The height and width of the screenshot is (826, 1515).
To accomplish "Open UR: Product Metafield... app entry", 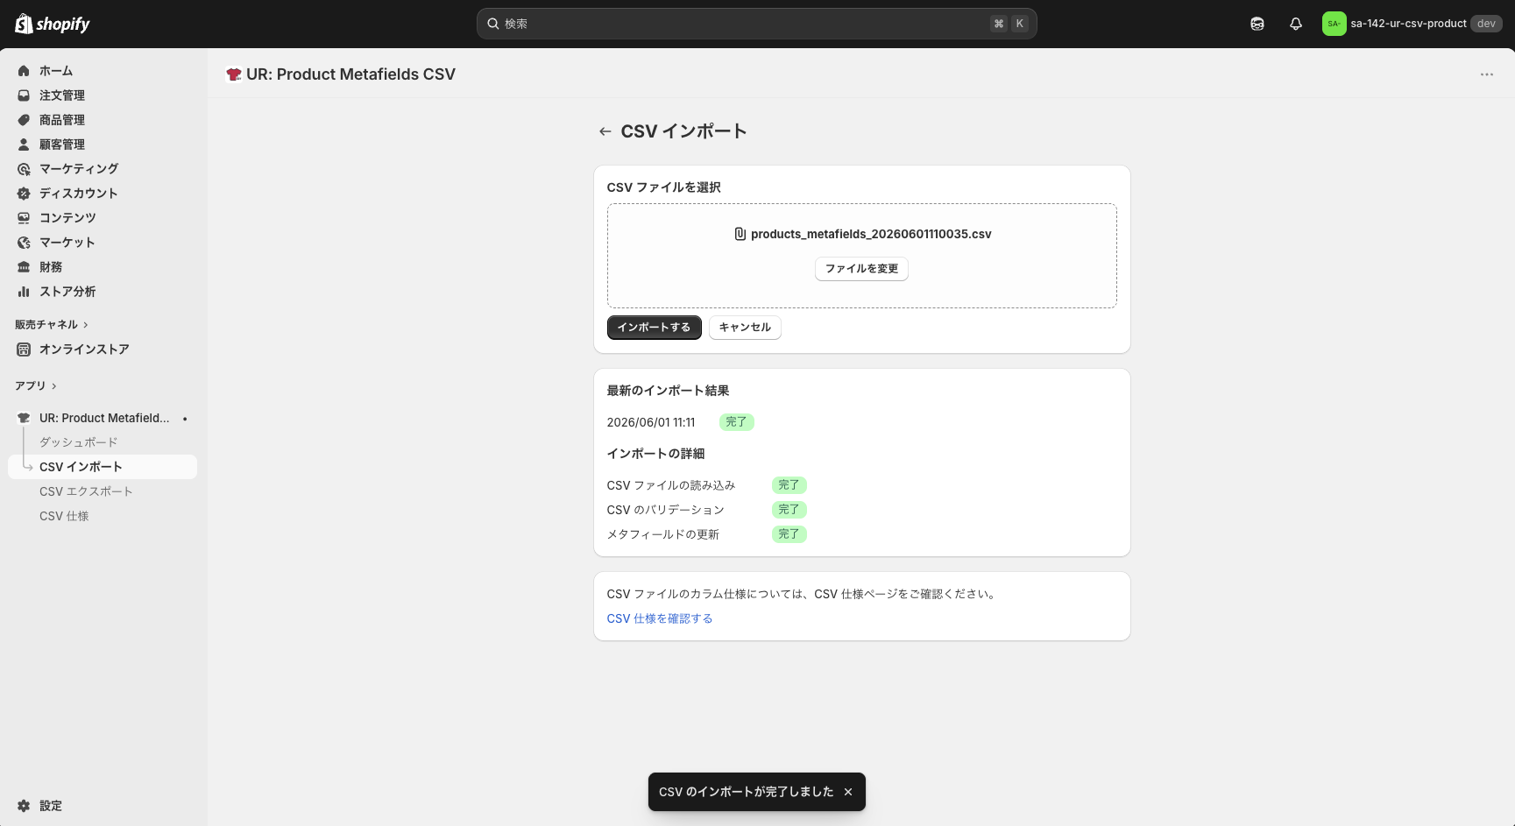I will click(x=103, y=418).
